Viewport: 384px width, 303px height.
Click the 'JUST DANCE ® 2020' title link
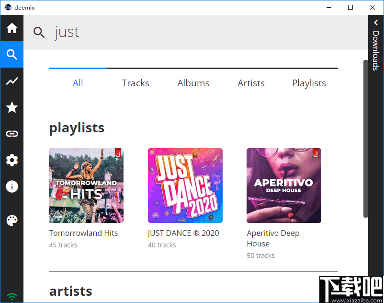point(183,233)
